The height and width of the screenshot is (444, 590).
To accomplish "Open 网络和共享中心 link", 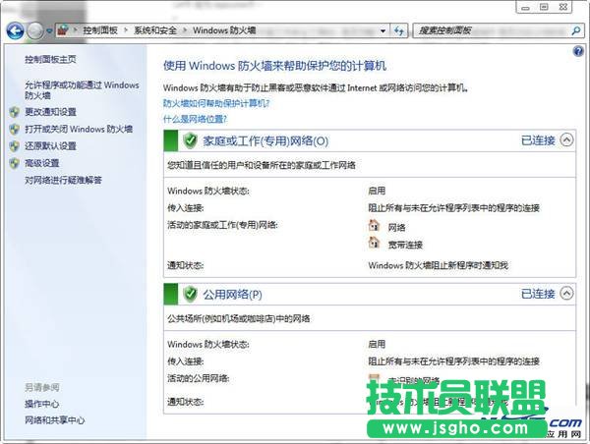I will click(x=54, y=420).
